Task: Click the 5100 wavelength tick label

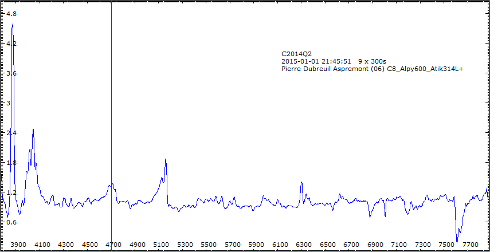Action: coord(162,245)
